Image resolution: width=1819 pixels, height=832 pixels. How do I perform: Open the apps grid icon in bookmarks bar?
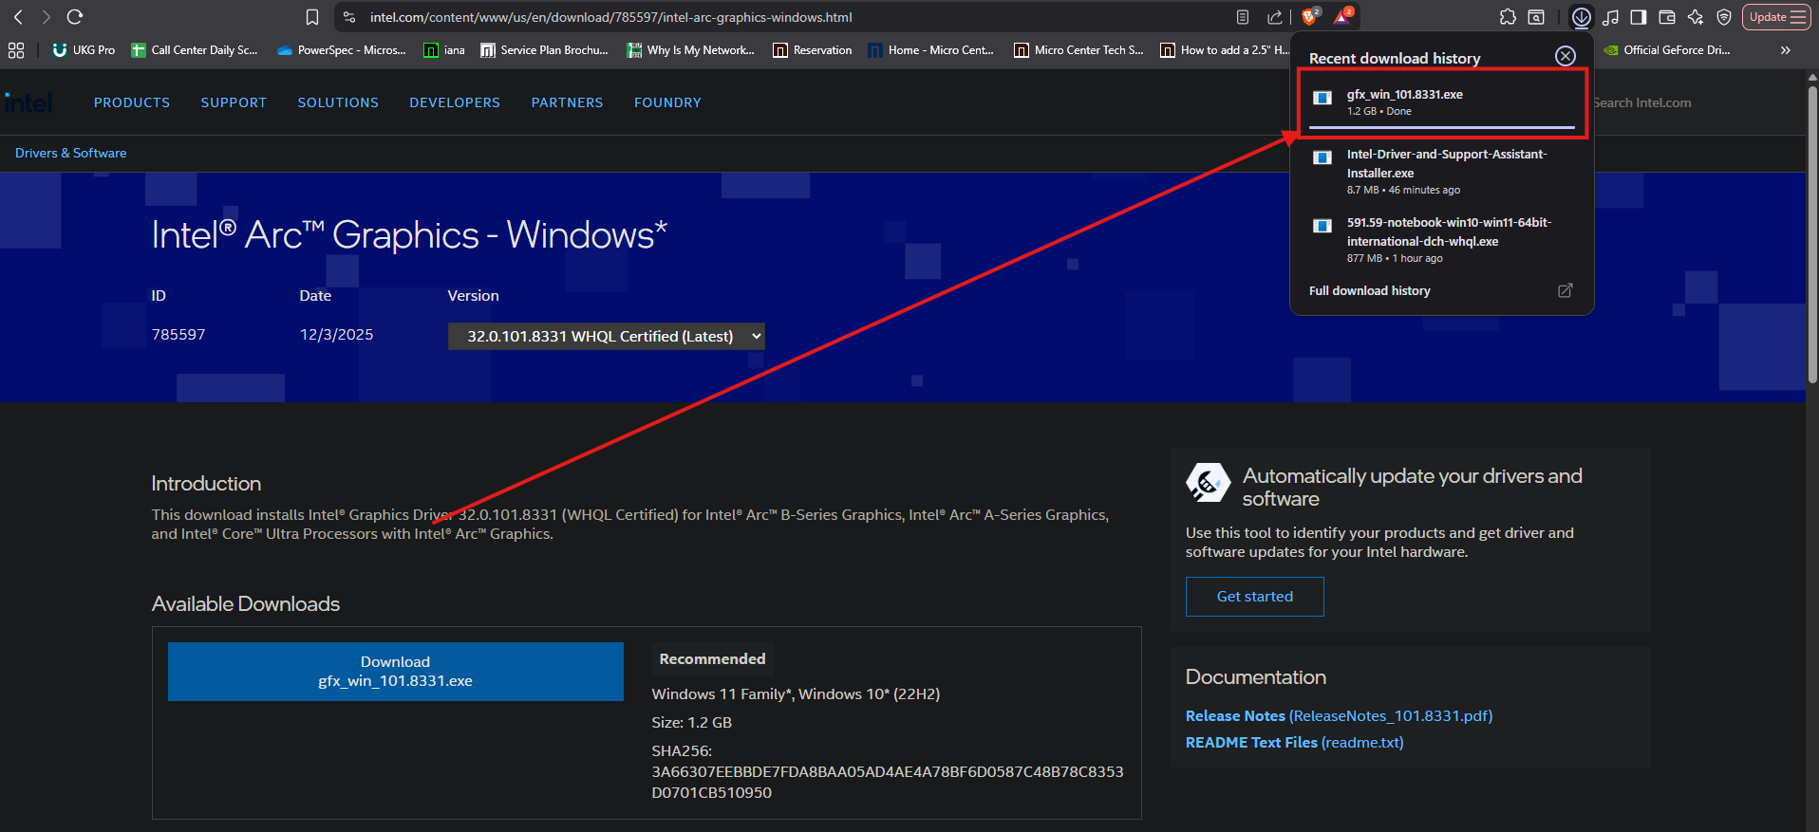tap(16, 50)
